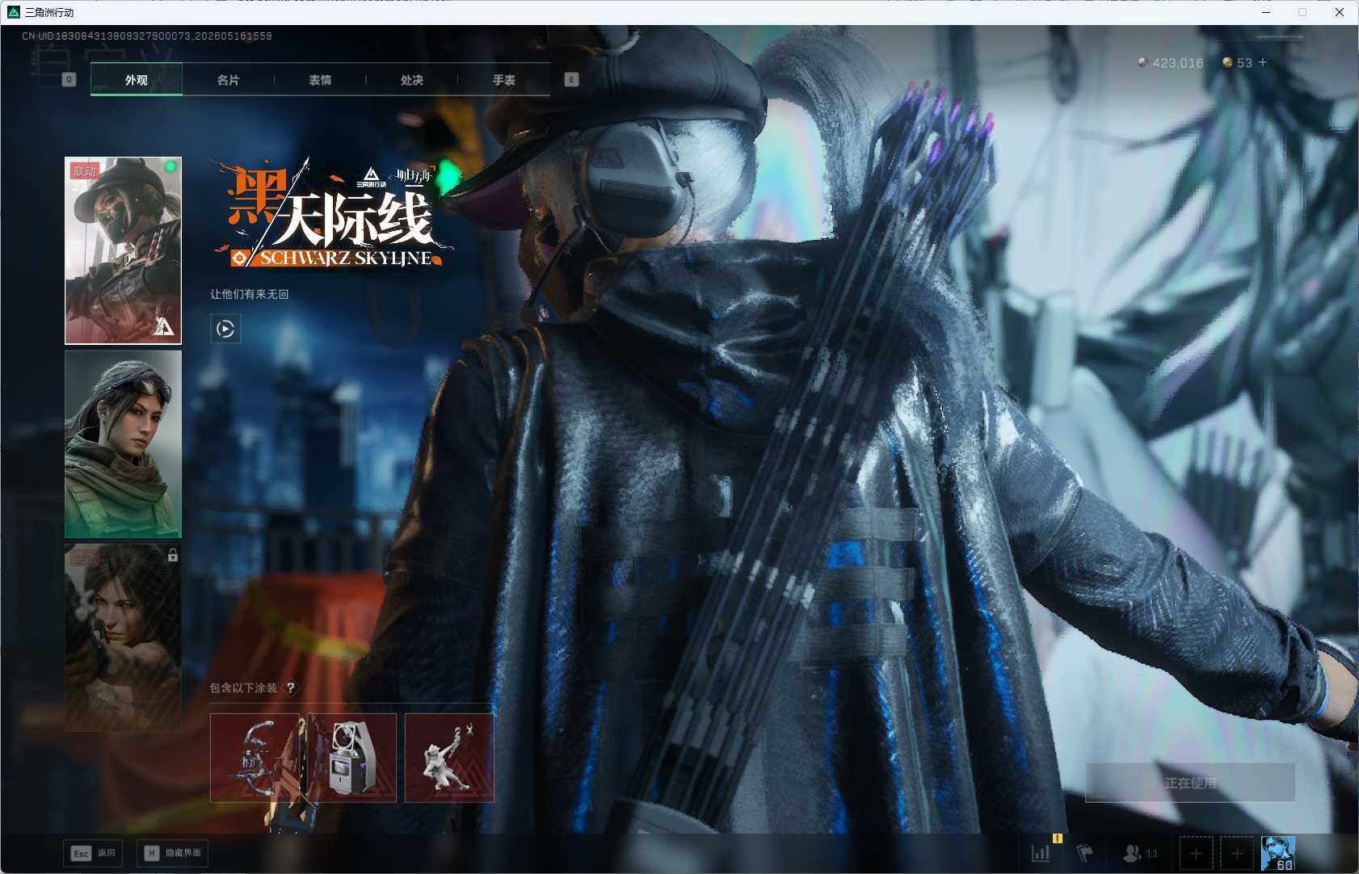The width and height of the screenshot is (1359, 874).
Task: Click the first empty squad slot plus
Action: click(x=1196, y=853)
